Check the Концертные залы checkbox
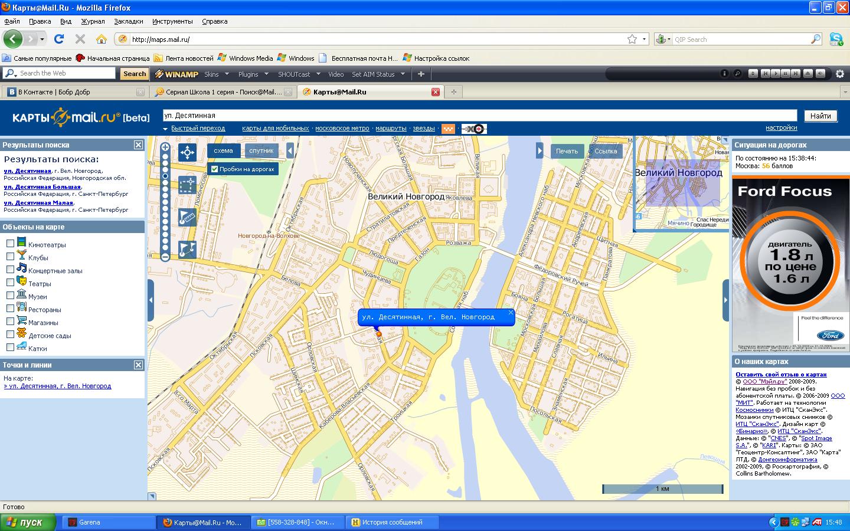850x531 pixels. coord(10,269)
